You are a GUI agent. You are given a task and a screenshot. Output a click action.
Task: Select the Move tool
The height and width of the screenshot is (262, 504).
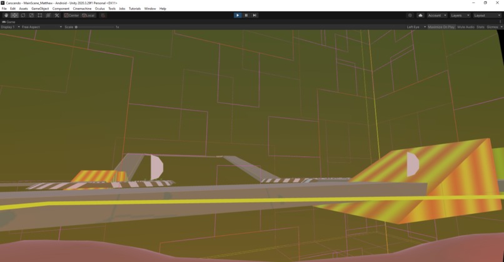click(x=15, y=16)
